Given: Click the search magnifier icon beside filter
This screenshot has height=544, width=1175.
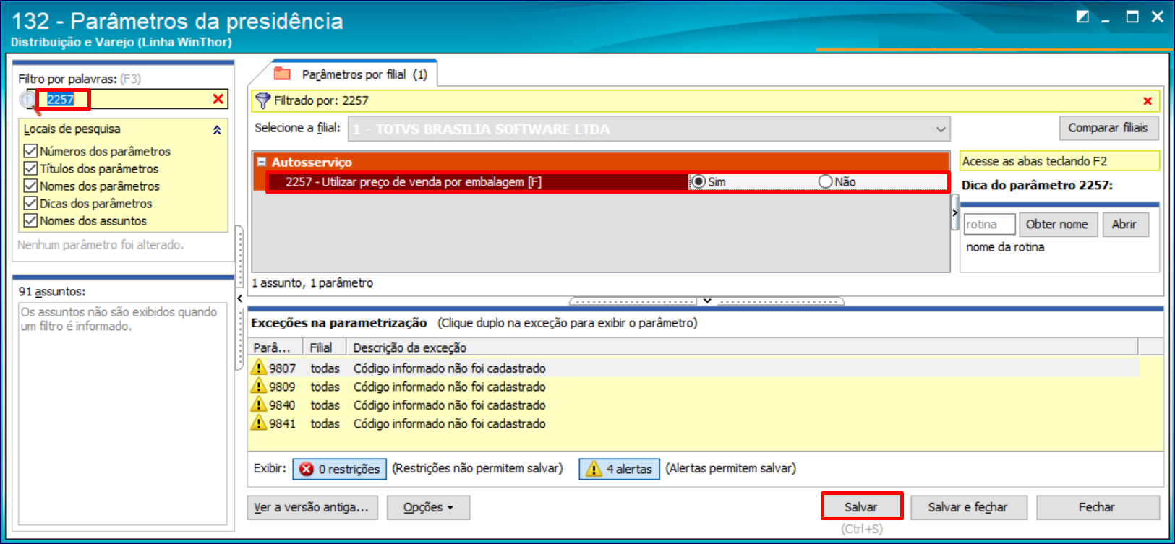Looking at the screenshot, I should (x=28, y=100).
